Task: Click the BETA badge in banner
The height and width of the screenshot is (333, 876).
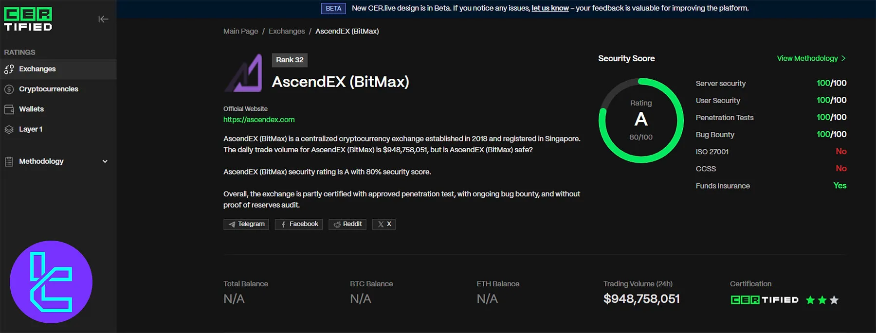Action: [x=333, y=8]
